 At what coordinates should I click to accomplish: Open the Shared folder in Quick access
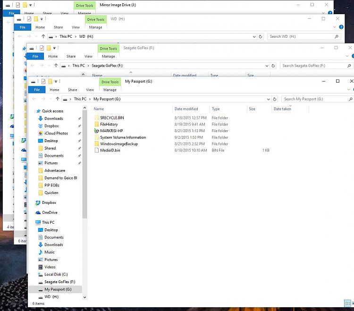pyautogui.click(x=50, y=148)
